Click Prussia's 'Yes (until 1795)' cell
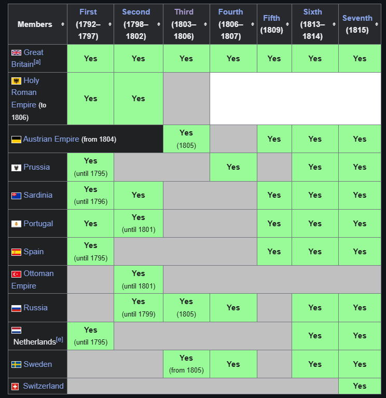The image size is (386, 398). pos(91,167)
